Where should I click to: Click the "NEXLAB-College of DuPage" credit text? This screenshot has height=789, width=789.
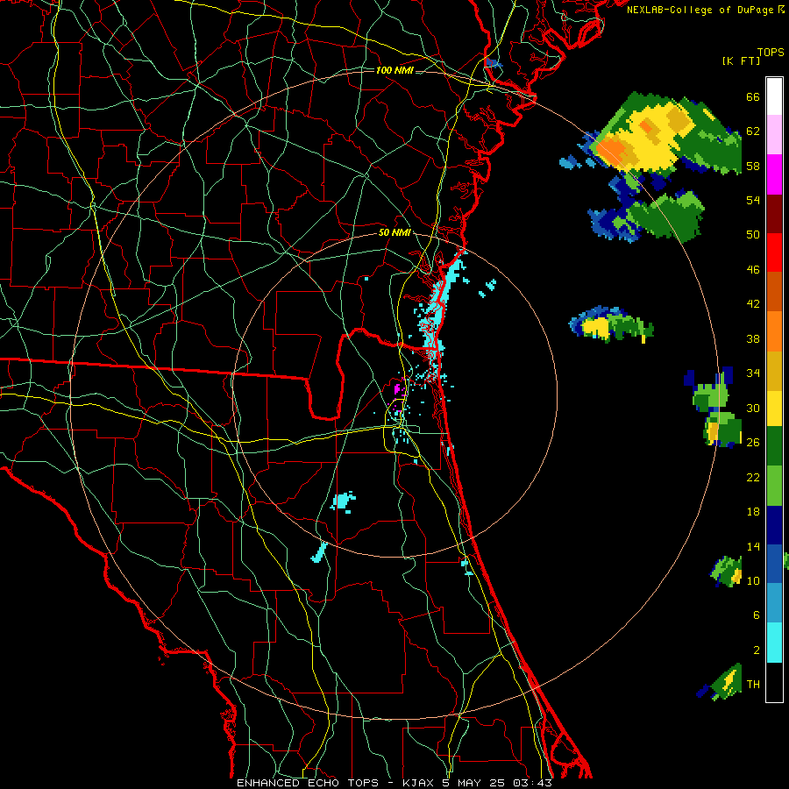point(701,10)
